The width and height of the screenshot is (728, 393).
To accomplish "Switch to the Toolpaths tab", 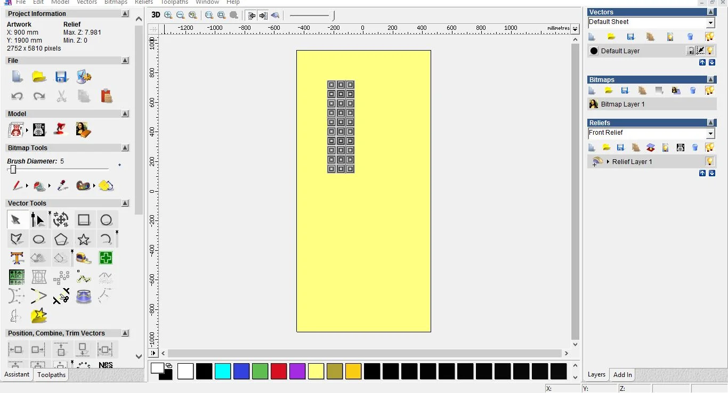I will tap(52, 375).
